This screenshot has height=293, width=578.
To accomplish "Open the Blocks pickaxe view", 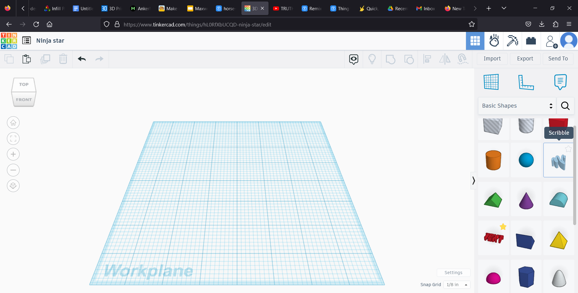I will (512, 41).
